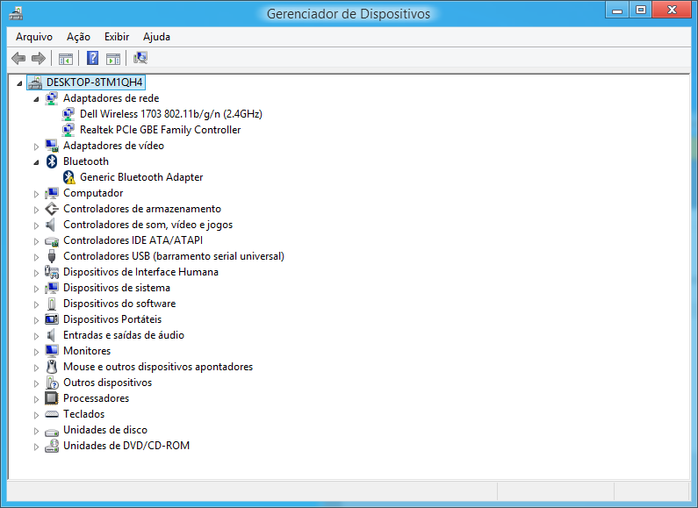Click the Dispositivos de Interface Humana icon
698x508 pixels.
click(x=52, y=272)
